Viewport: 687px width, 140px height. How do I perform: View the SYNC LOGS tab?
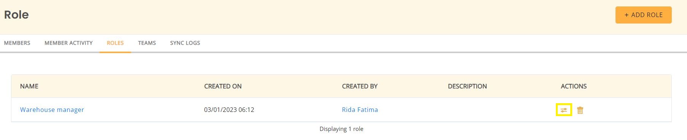pos(185,43)
